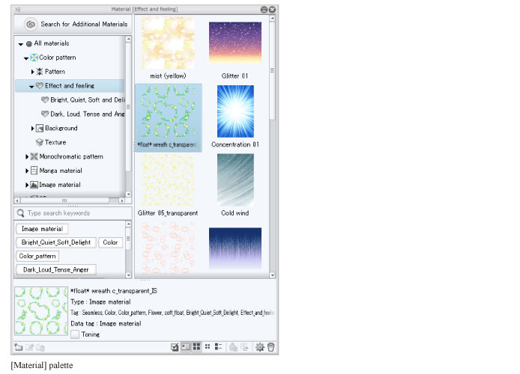Select the *float* wreath c_transparent thumbnail
This screenshot has width=520, height=374.
[x=168, y=112]
